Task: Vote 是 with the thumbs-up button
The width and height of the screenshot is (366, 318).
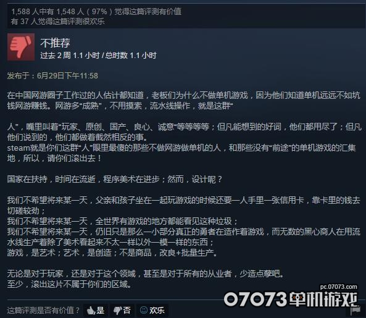Action: pos(96,311)
